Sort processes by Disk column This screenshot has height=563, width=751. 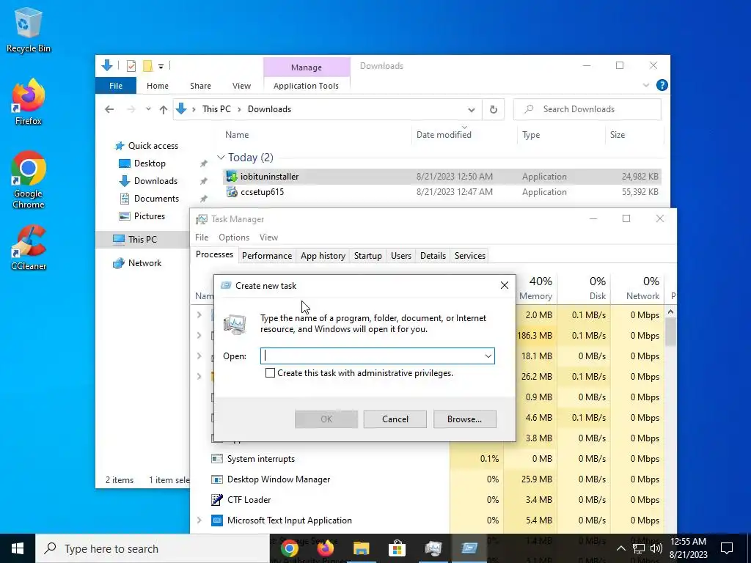click(x=585, y=287)
